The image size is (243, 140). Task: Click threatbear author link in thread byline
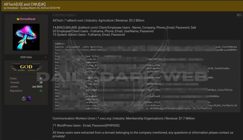click(x=13, y=8)
